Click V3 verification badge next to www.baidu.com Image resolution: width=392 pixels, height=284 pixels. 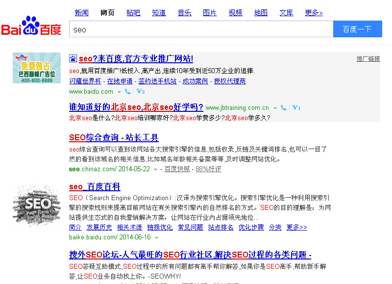pyautogui.click(x=140, y=92)
